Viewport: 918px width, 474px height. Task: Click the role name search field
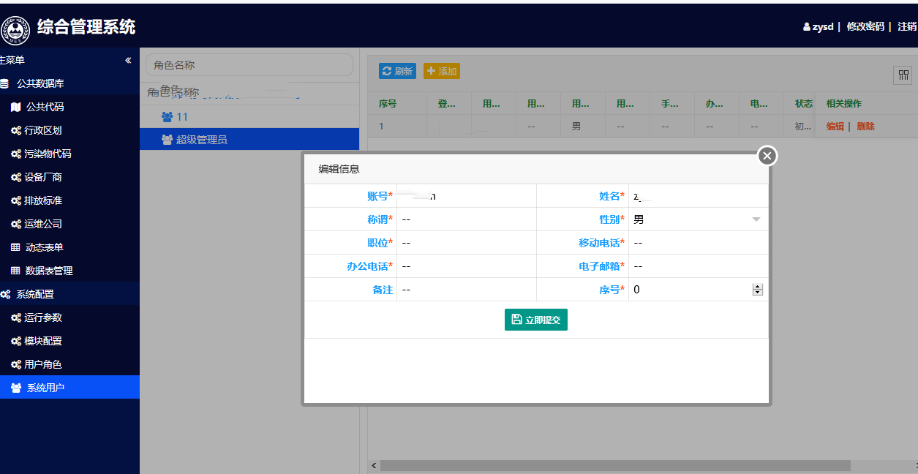click(x=249, y=65)
